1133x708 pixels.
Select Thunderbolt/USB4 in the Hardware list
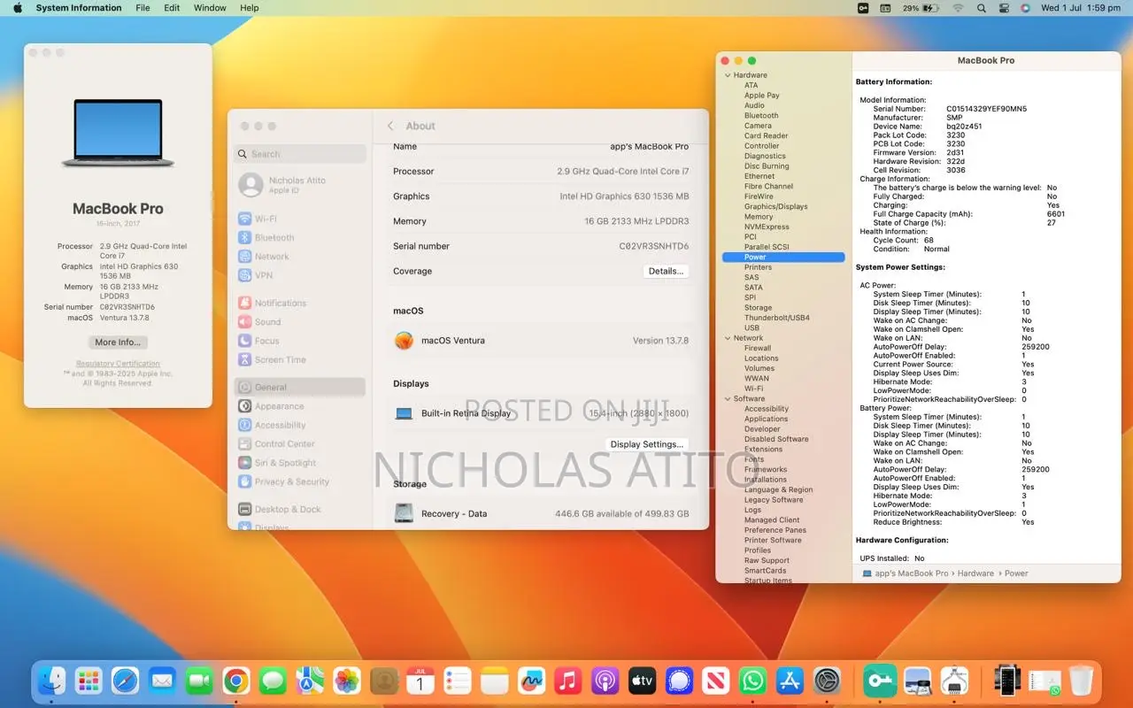(776, 318)
